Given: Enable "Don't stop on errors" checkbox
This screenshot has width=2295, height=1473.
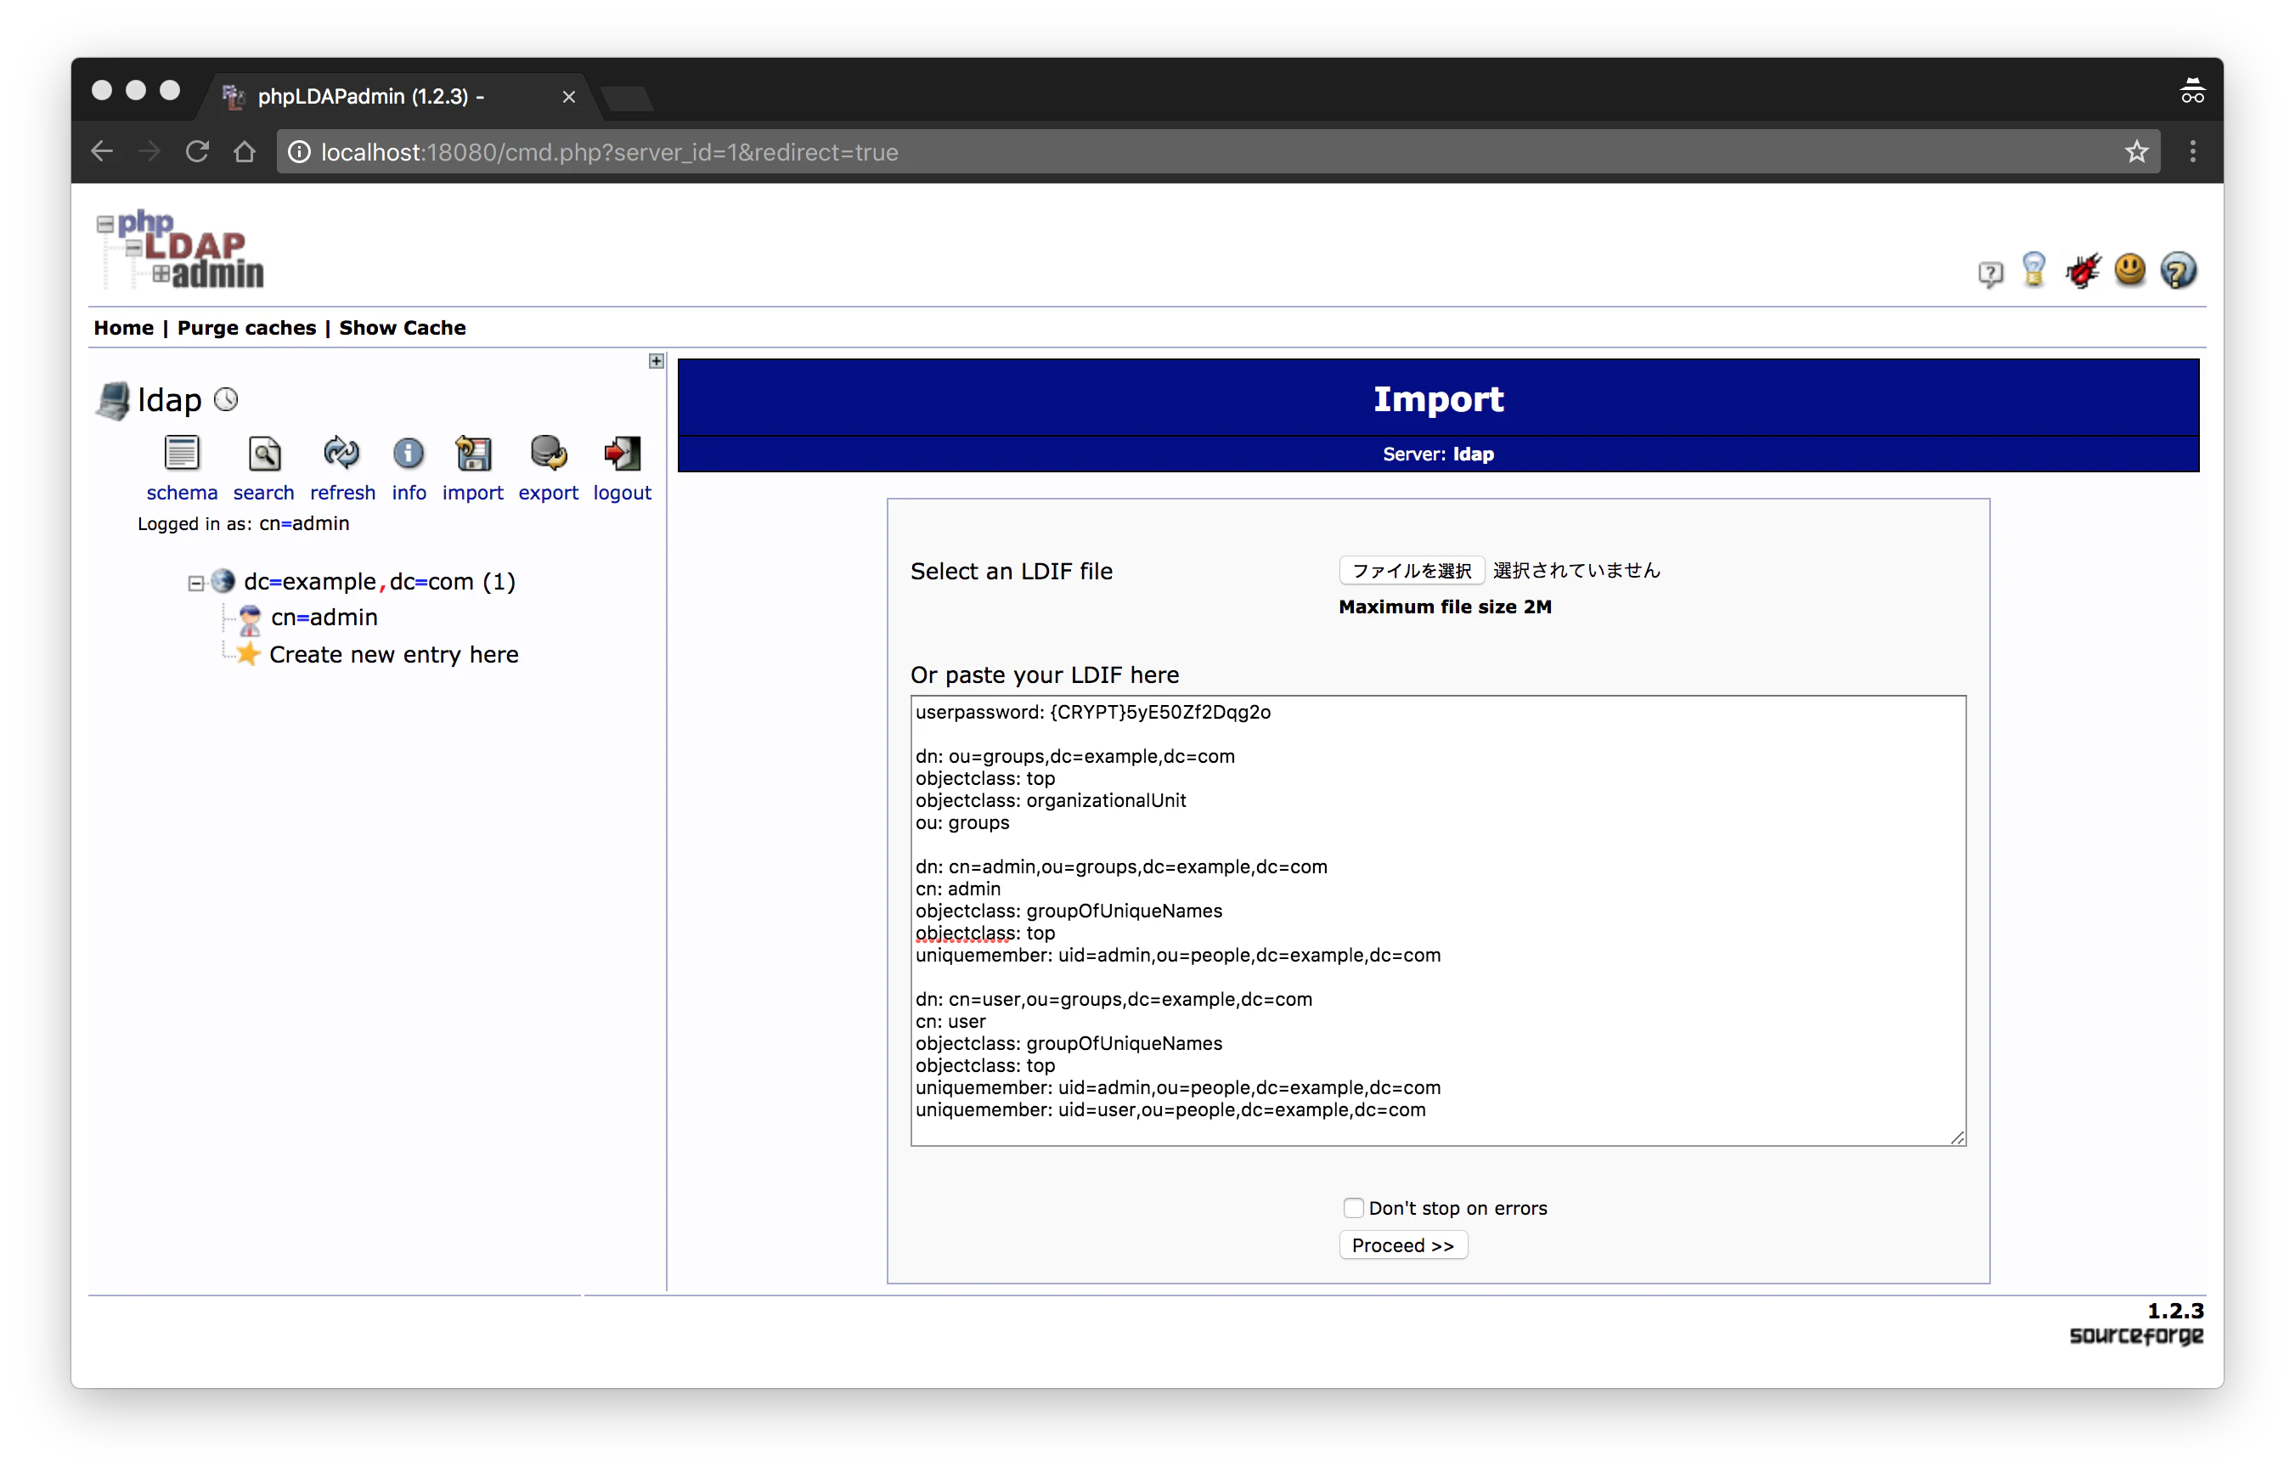Looking at the screenshot, I should (1353, 1208).
